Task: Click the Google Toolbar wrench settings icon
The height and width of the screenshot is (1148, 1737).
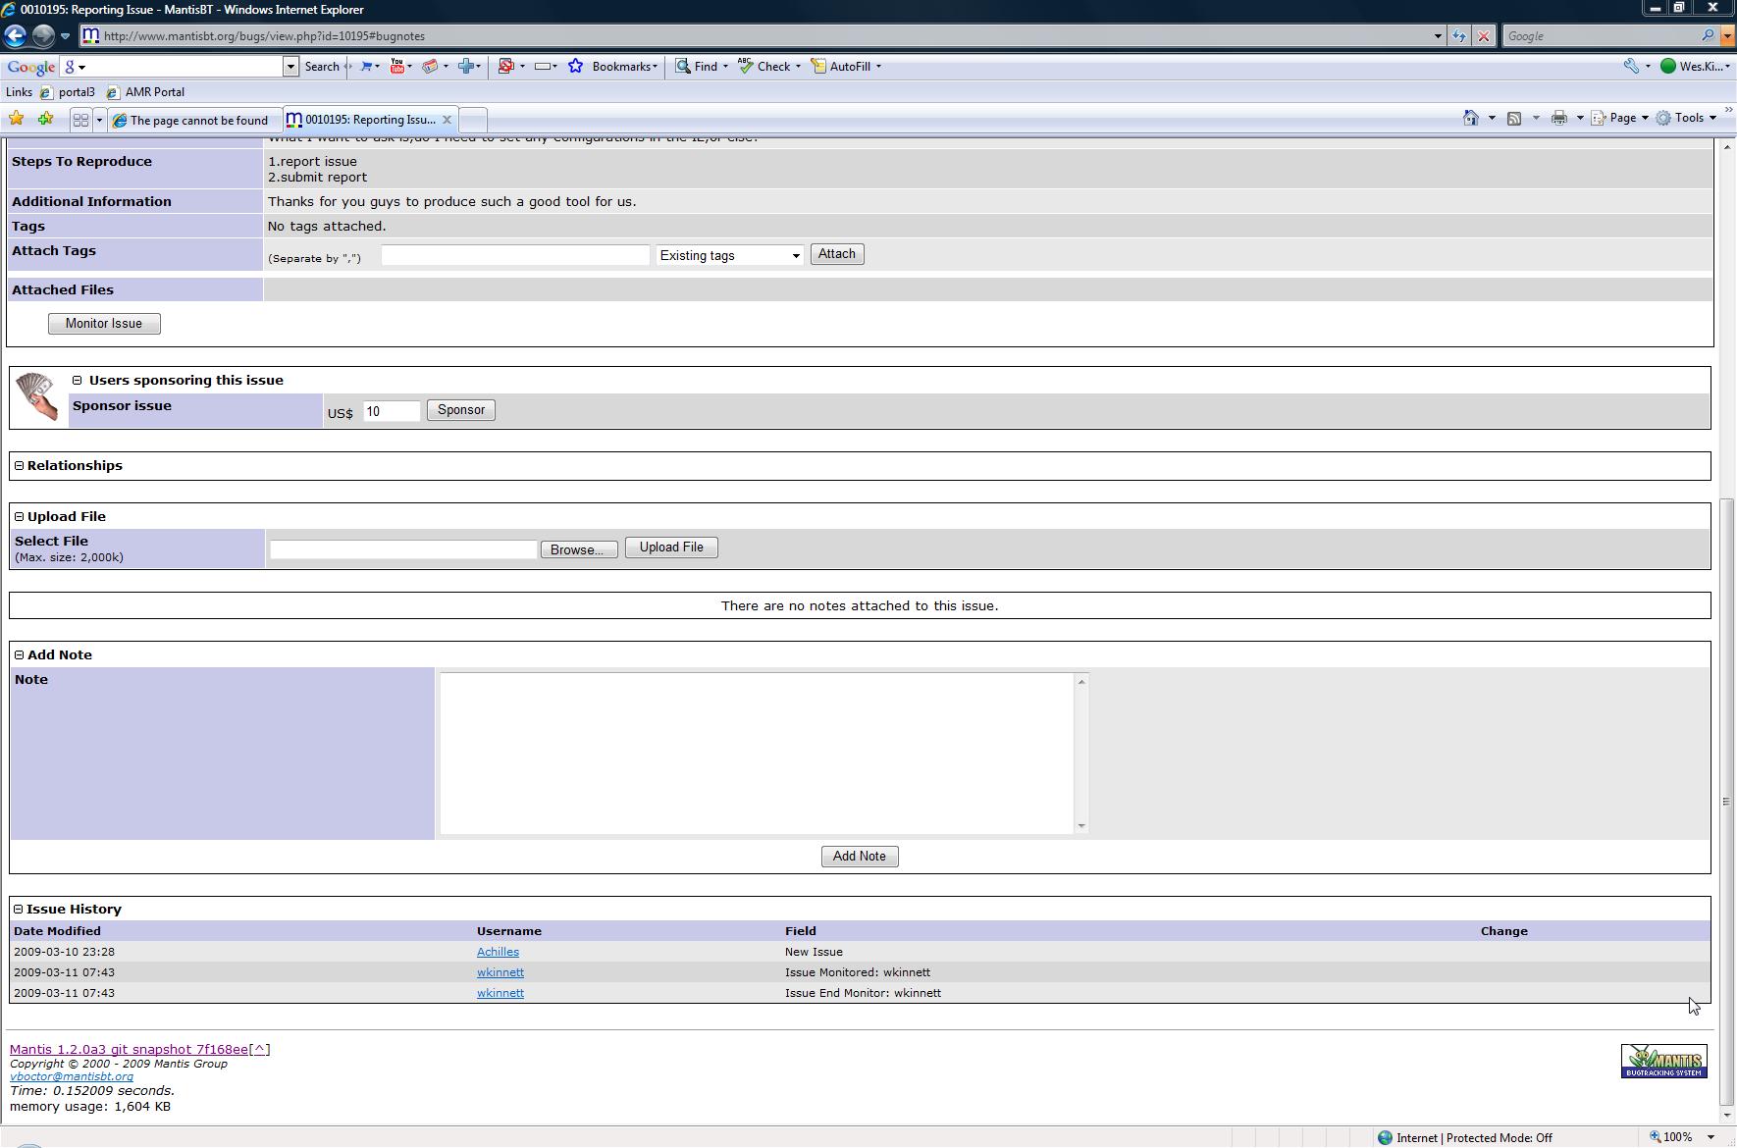Action: 1631,67
